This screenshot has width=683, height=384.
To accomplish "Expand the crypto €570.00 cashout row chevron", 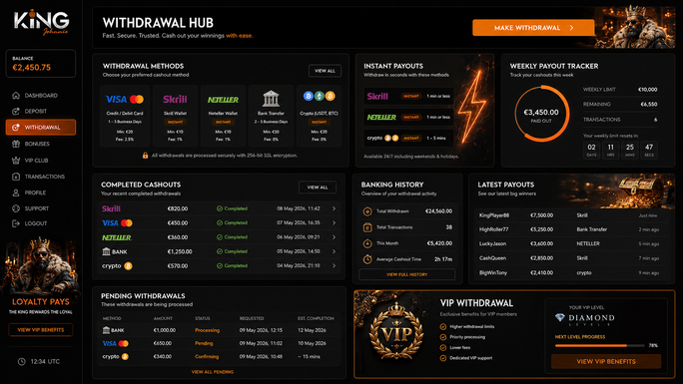I will [335, 265].
